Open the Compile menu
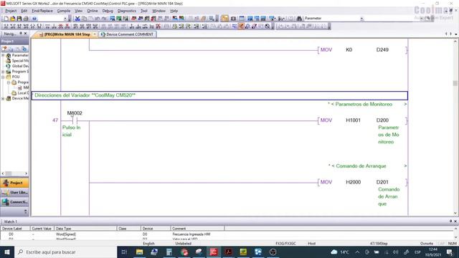The image size is (459, 258). pyautogui.click(x=64, y=11)
